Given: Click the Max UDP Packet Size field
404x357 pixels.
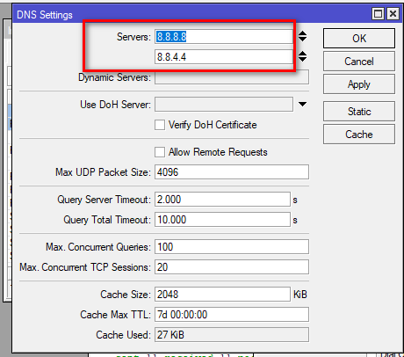Looking at the screenshot, I should [x=232, y=172].
